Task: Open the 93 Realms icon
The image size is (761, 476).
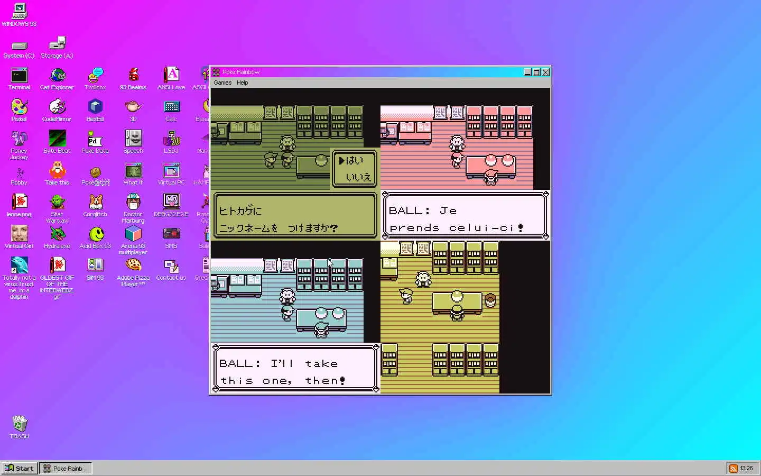Action: point(133,79)
